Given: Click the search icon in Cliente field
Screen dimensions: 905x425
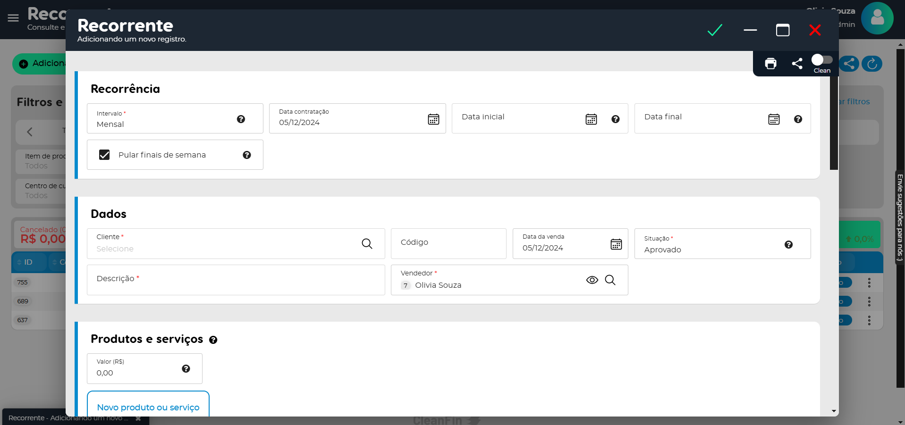Looking at the screenshot, I should [367, 244].
